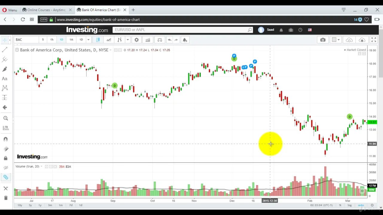The image size is (383, 215).
Task: Click the BAC symbol input field
Action: pos(26,40)
